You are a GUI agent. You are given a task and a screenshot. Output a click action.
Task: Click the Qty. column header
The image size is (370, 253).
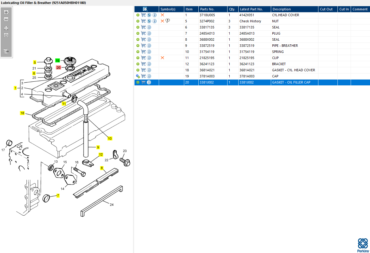click(x=233, y=9)
